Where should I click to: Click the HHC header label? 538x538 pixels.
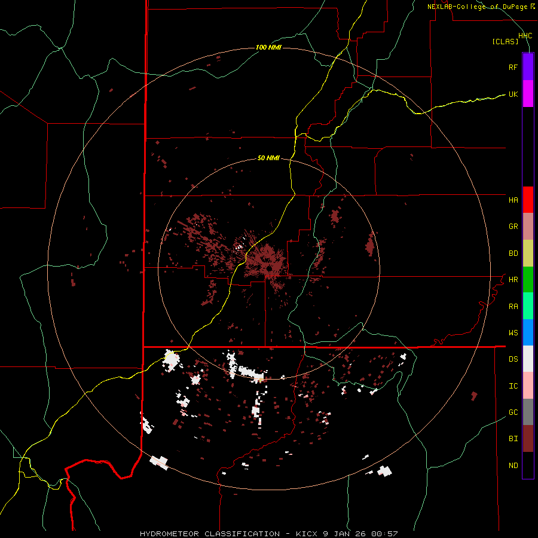tap(525, 36)
